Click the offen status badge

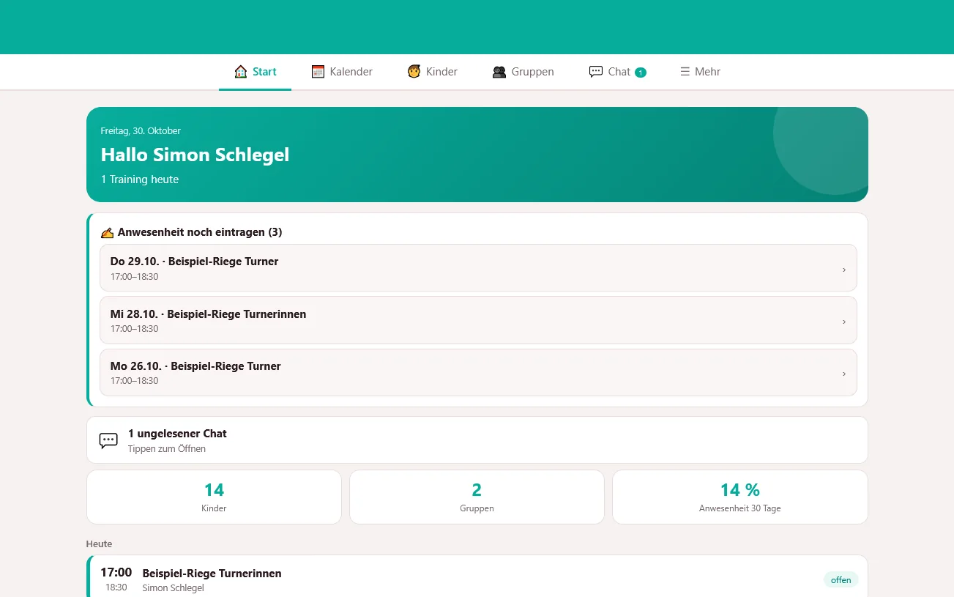coord(841,580)
